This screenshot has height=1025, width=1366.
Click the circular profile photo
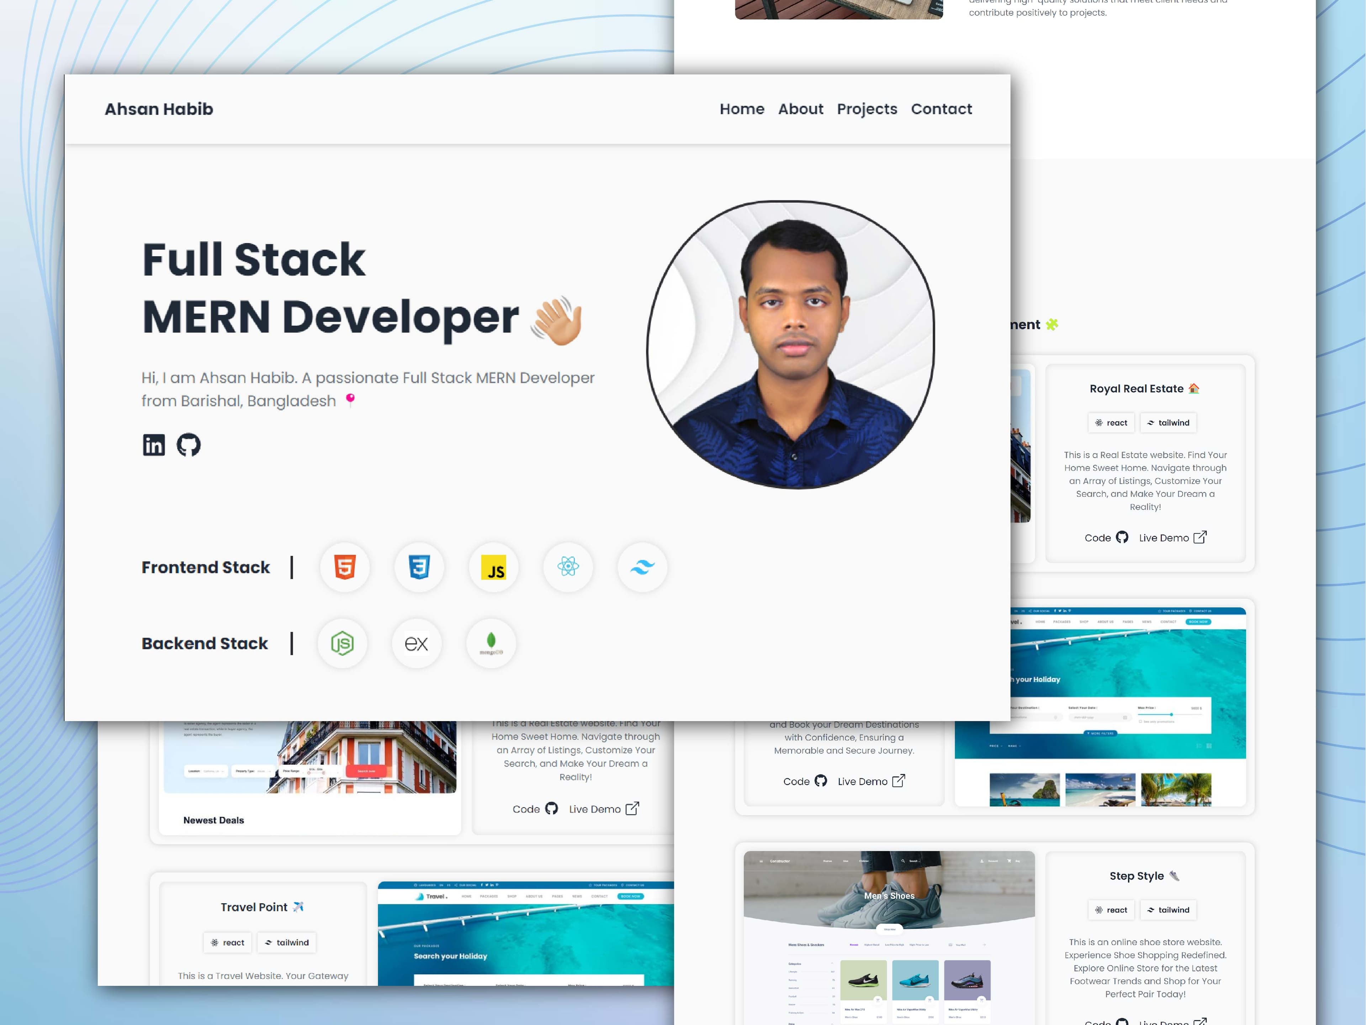pyautogui.click(x=790, y=345)
